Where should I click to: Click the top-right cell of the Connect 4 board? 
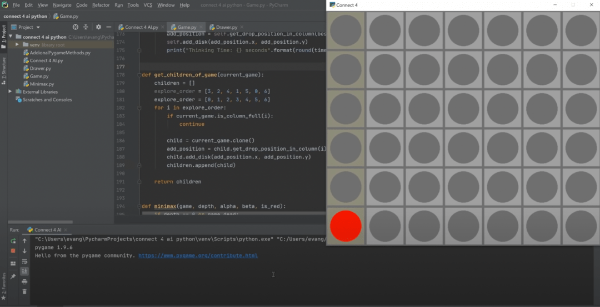click(581, 30)
